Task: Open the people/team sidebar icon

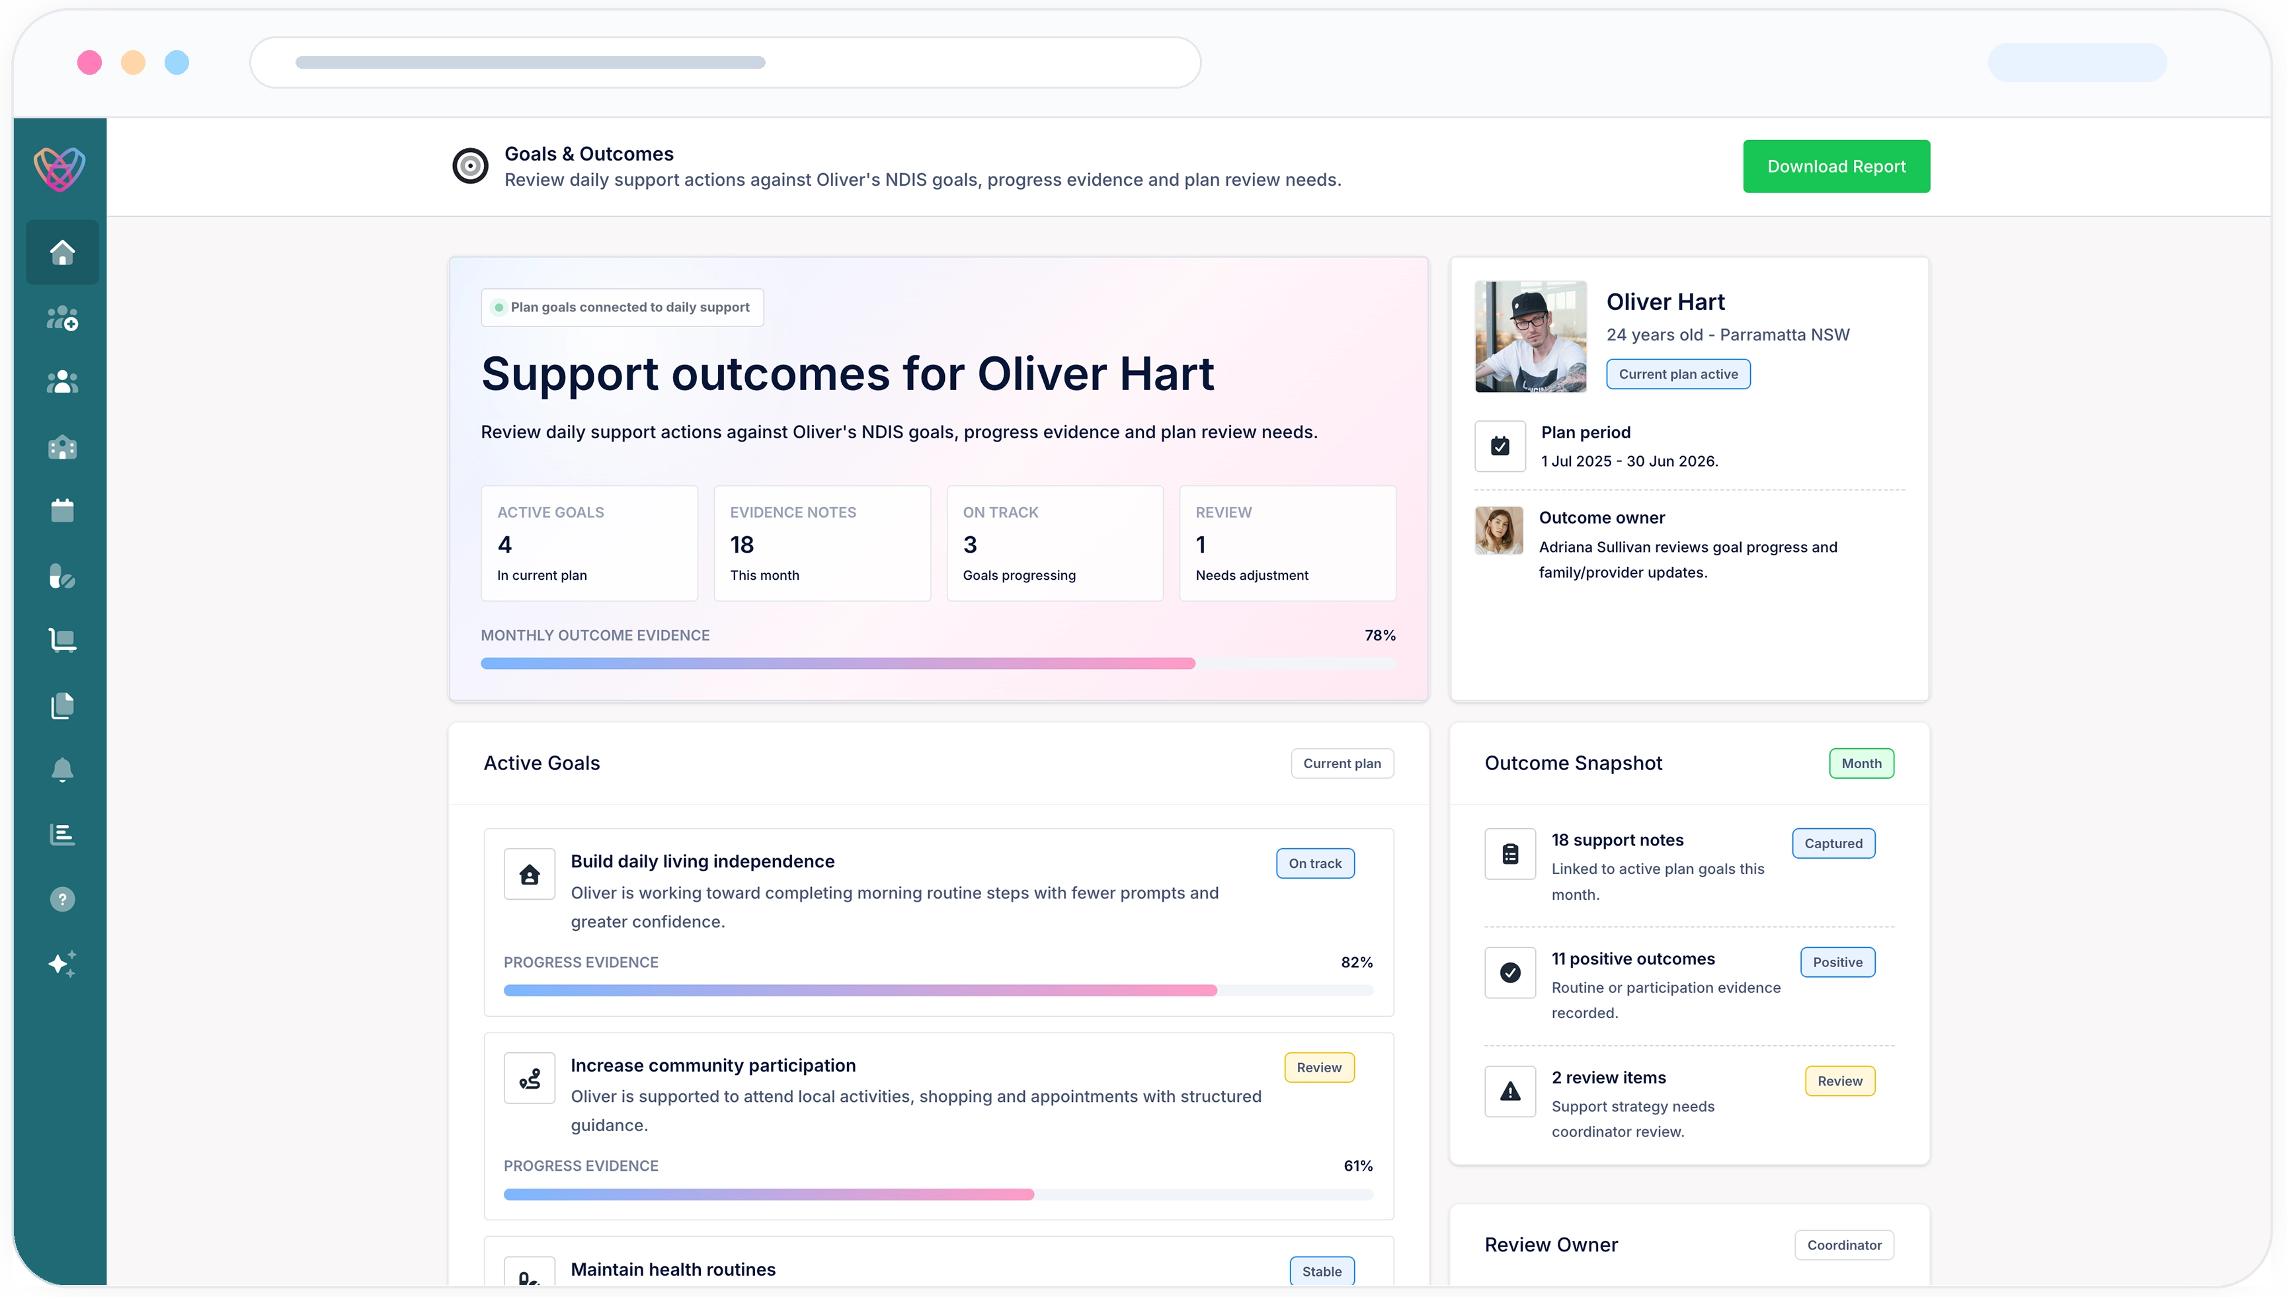Action: tap(62, 382)
